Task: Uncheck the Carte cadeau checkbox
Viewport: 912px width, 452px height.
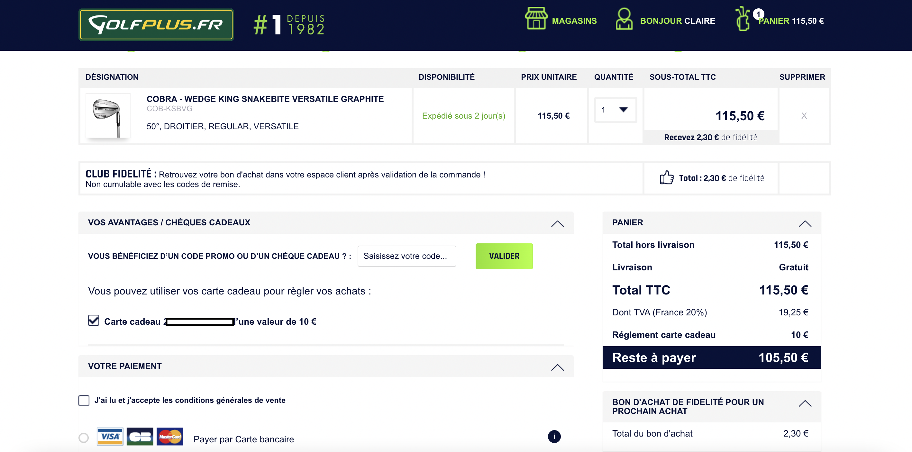Action: 94,320
